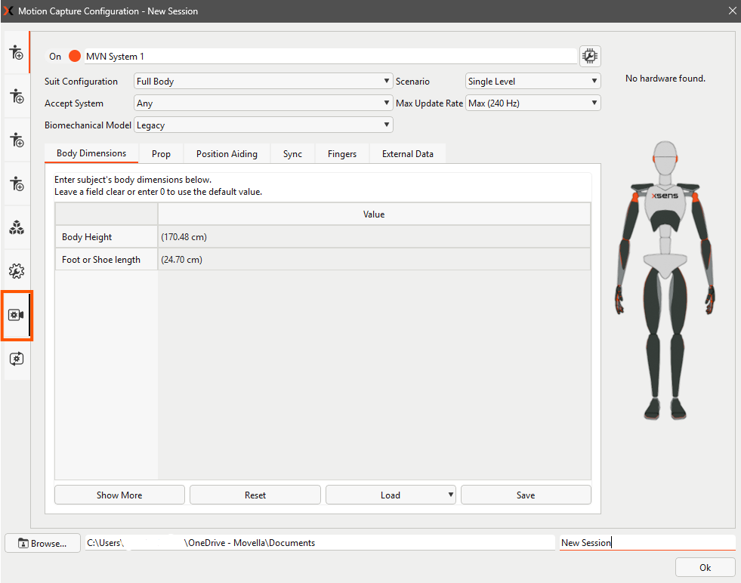The width and height of the screenshot is (741, 583).
Task: Click the Xsens avatar figure preview
Action: (665, 280)
